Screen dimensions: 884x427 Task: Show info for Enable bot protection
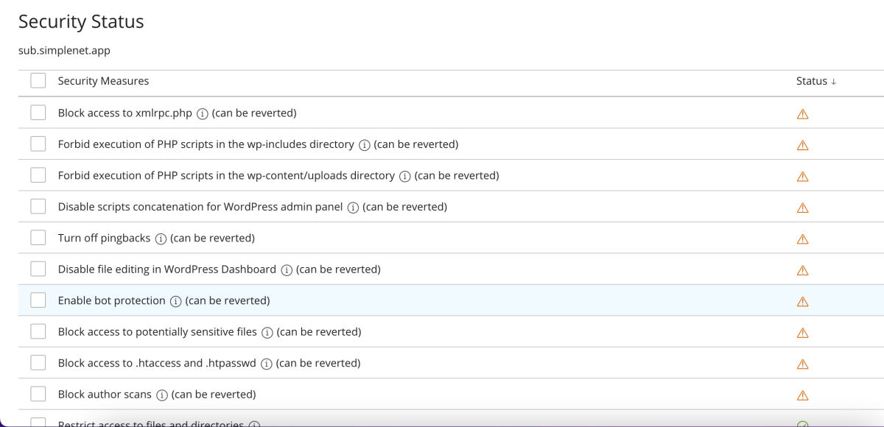coord(175,301)
